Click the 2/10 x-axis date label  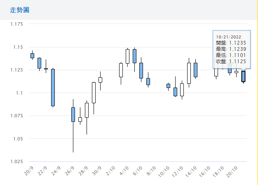110,171
